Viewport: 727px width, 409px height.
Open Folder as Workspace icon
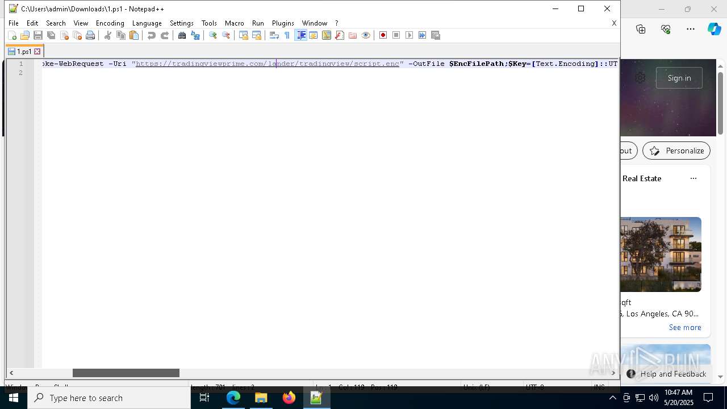click(353, 35)
